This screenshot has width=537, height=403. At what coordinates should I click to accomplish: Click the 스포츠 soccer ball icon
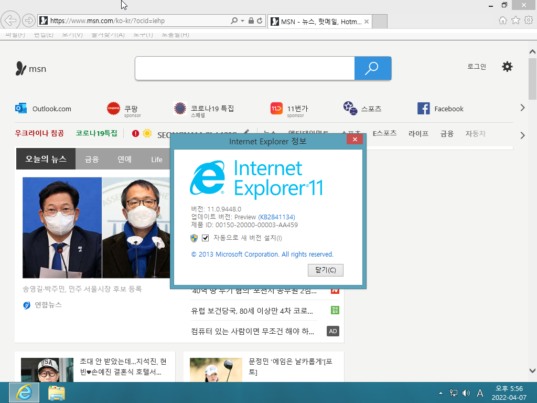point(350,108)
